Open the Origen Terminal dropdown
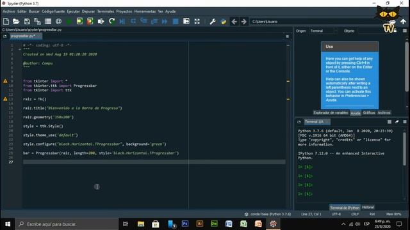Viewport: 410px width, 230px height. [323, 31]
